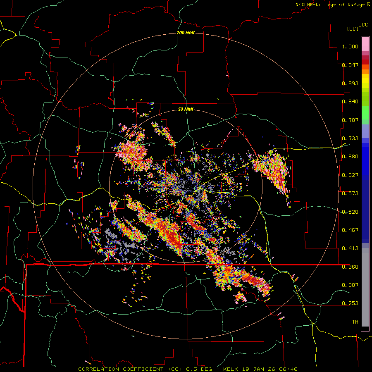372x372 pixels.
Task: Click the 100 NMI range ring label
Action: point(186,33)
